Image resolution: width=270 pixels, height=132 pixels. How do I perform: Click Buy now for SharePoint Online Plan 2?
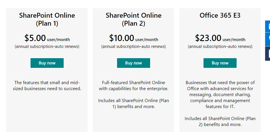pyautogui.click(x=134, y=63)
